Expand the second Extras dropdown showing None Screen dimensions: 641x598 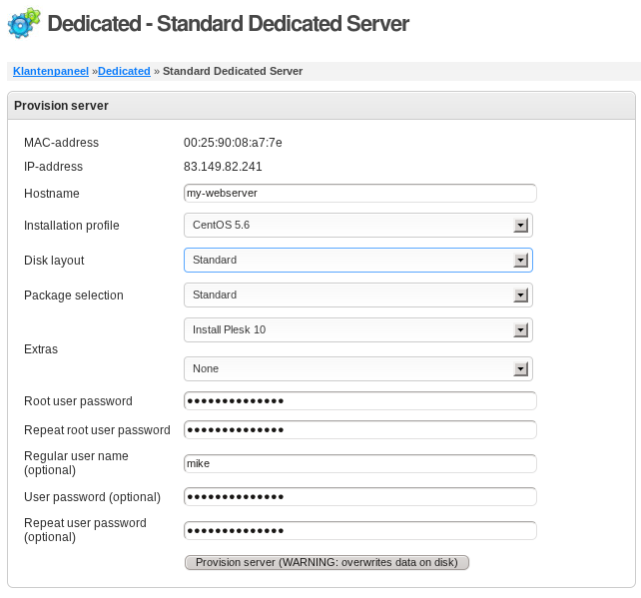[358, 368]
